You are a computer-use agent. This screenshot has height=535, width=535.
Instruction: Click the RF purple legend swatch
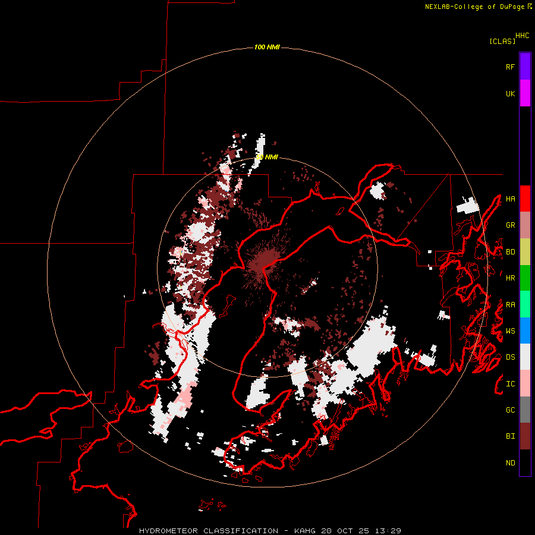[x=525, y=67]
